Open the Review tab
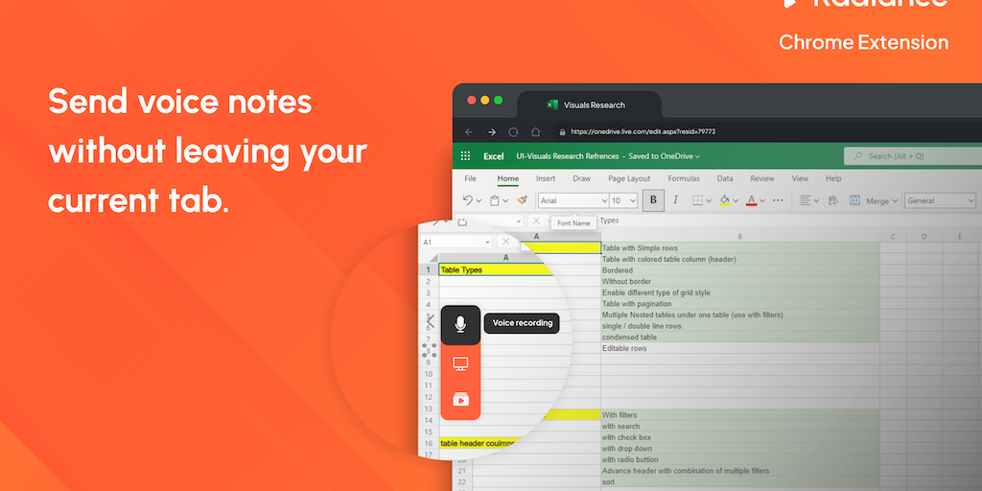982x491 pixels. (762, 178)
